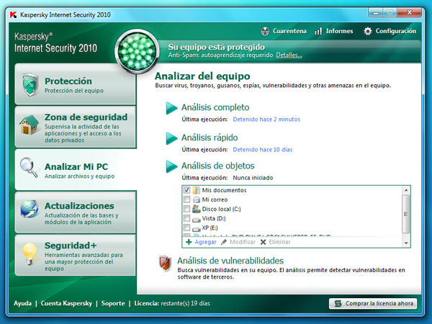Click the green plus Agregar icon
This screenshot has width=432, height=324.
pyautogui.click(x=189, y=242)
